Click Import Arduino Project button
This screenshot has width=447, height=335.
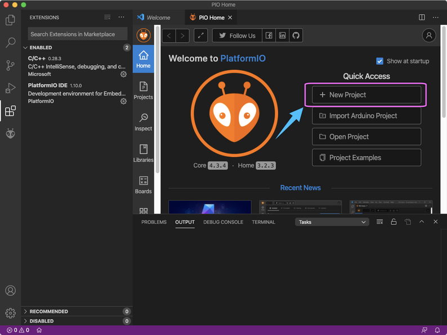click(366, 116)
